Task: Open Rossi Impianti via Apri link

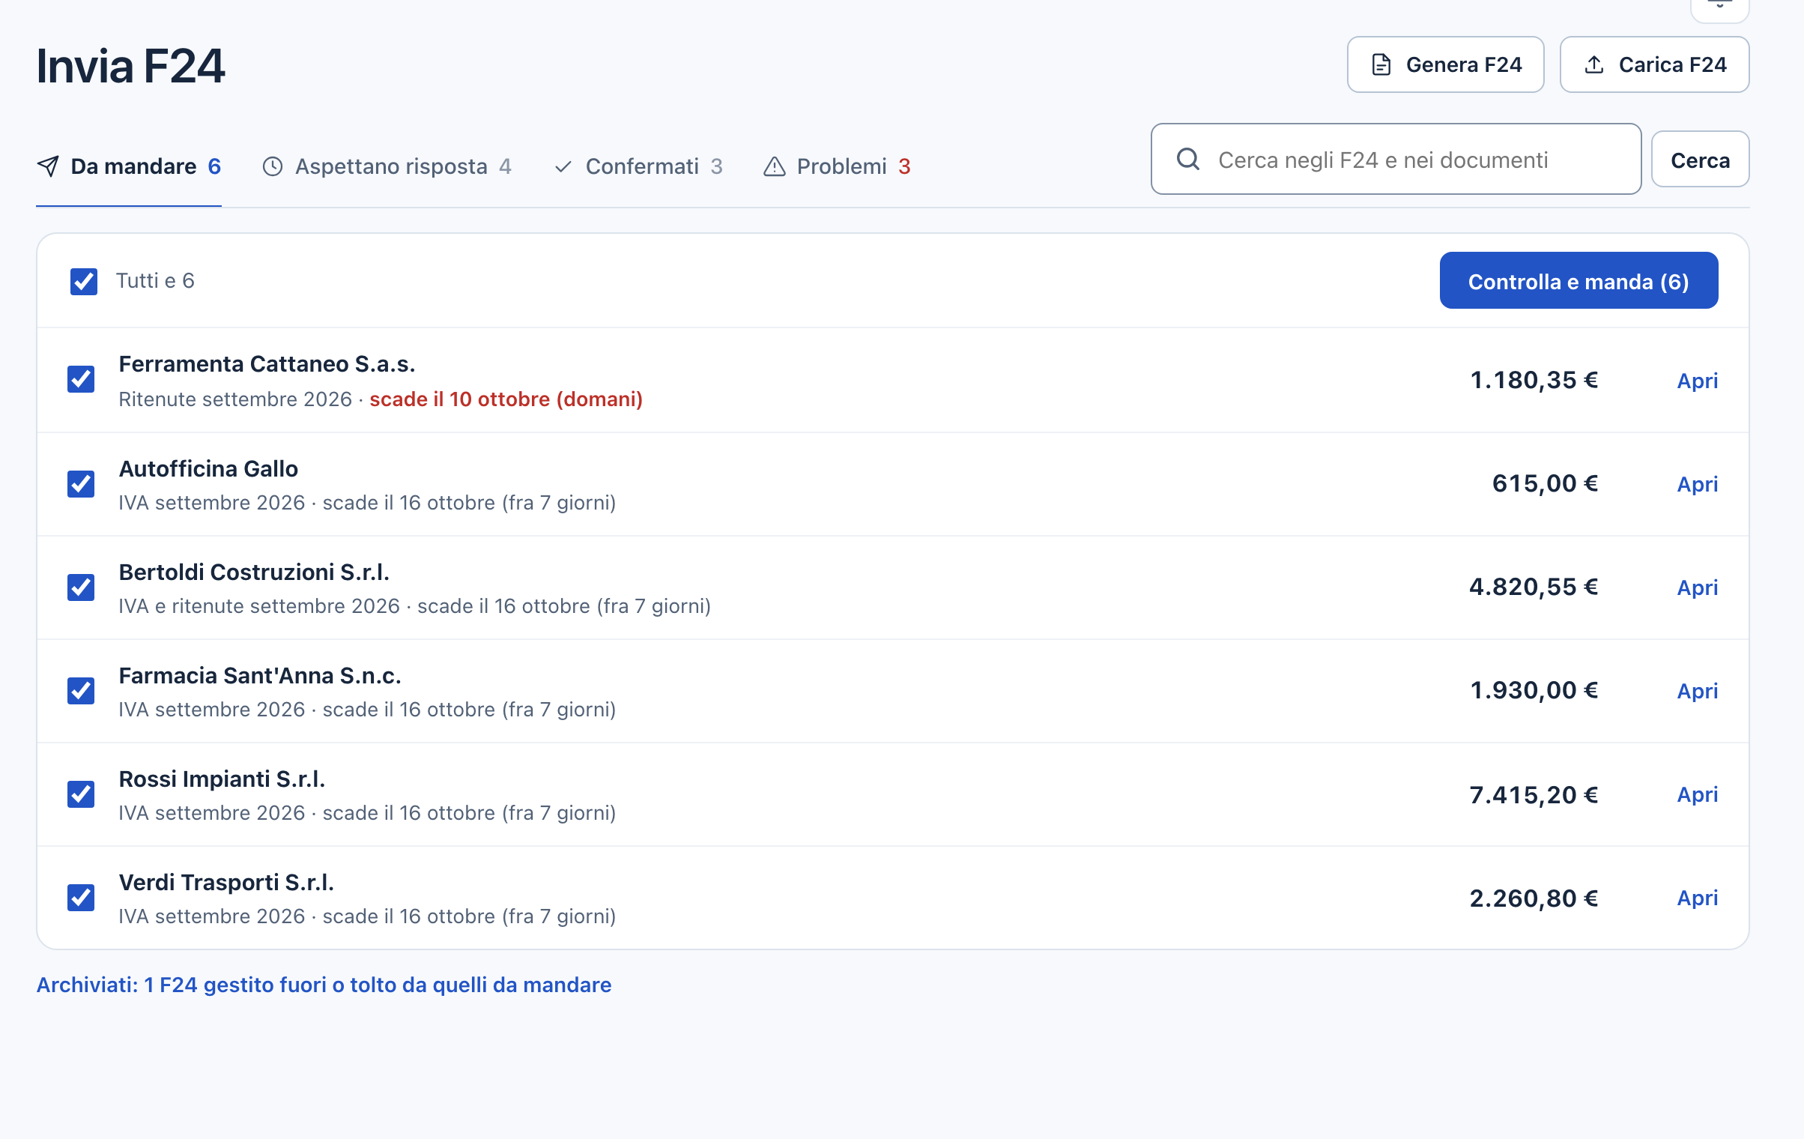Action: point(1697,794)
